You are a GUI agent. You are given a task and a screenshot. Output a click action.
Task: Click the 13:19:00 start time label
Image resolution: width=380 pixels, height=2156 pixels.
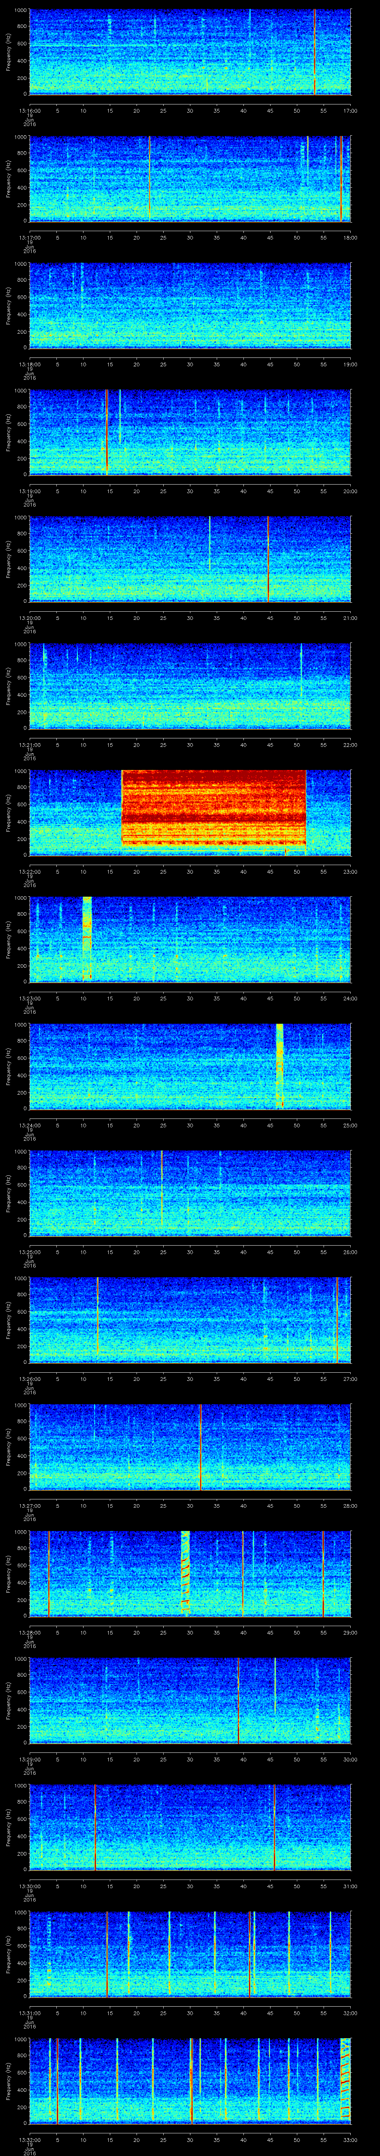29,491
